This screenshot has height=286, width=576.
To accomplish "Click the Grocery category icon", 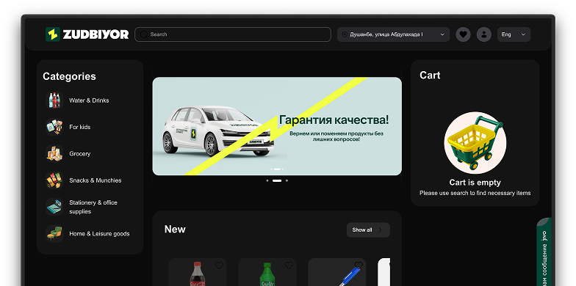I will (x=54, y=154).
